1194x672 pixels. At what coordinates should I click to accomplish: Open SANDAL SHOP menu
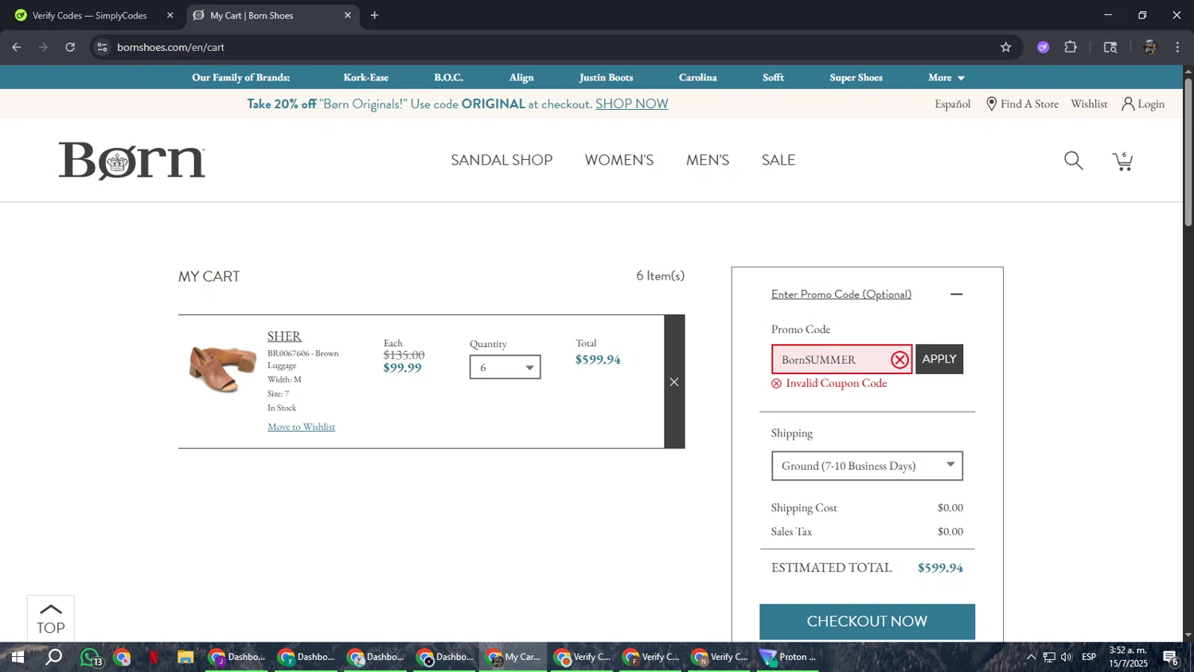click(501, 160)
